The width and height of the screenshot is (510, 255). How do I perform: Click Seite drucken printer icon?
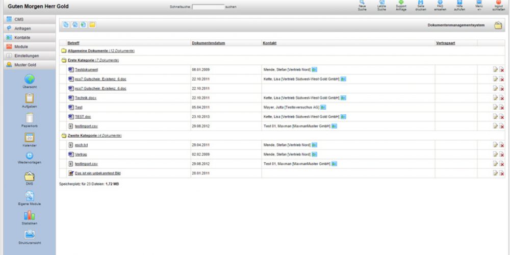coord(420,5)
